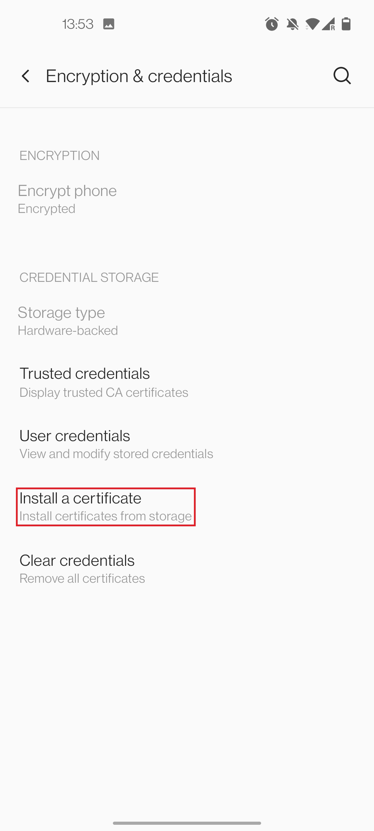Tap the muted bell notification icon

pos(293,24)
